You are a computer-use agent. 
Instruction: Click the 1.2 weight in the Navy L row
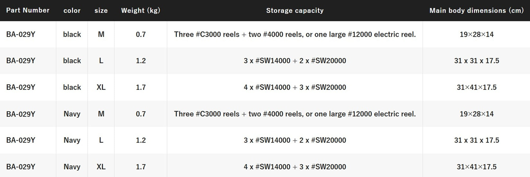coord(141,140)
